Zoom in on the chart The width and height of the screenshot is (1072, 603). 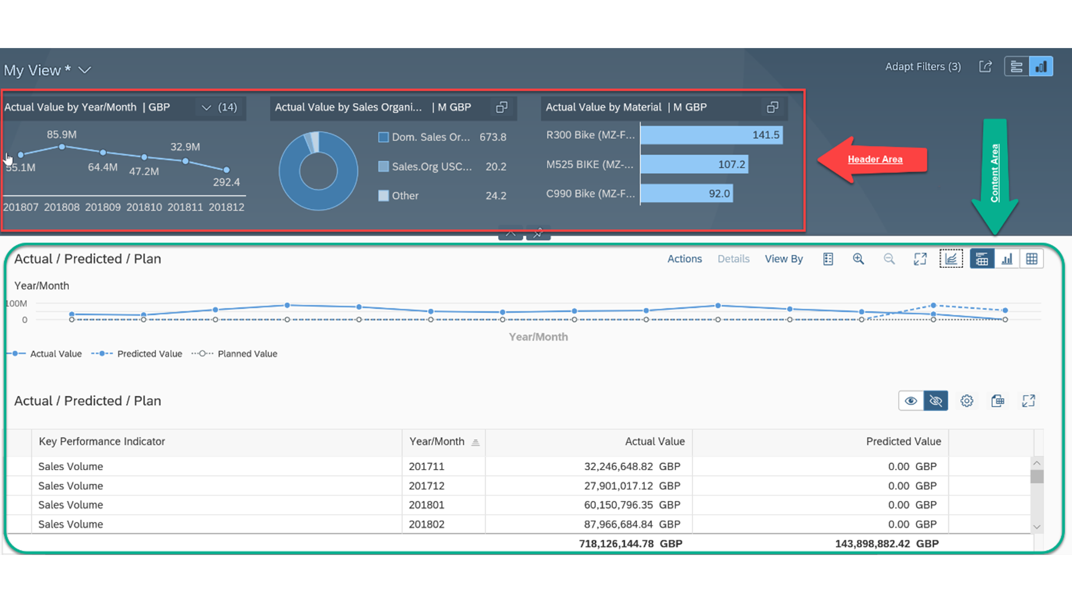coord(858,259)
